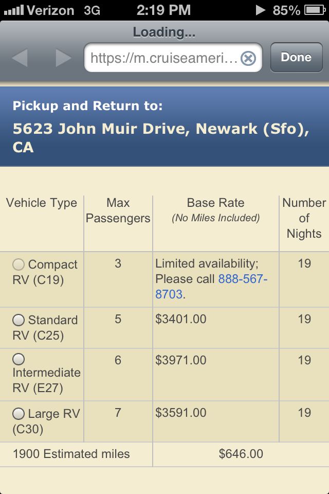Tap the browser forward arrow

(63, 58)
